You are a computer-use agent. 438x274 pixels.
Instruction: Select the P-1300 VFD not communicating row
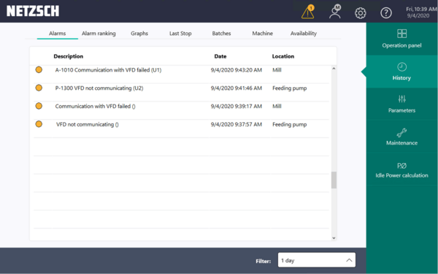click(181, 88)
